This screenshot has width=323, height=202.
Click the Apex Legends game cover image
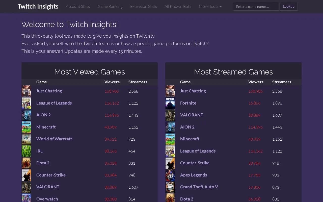(170, 175)
